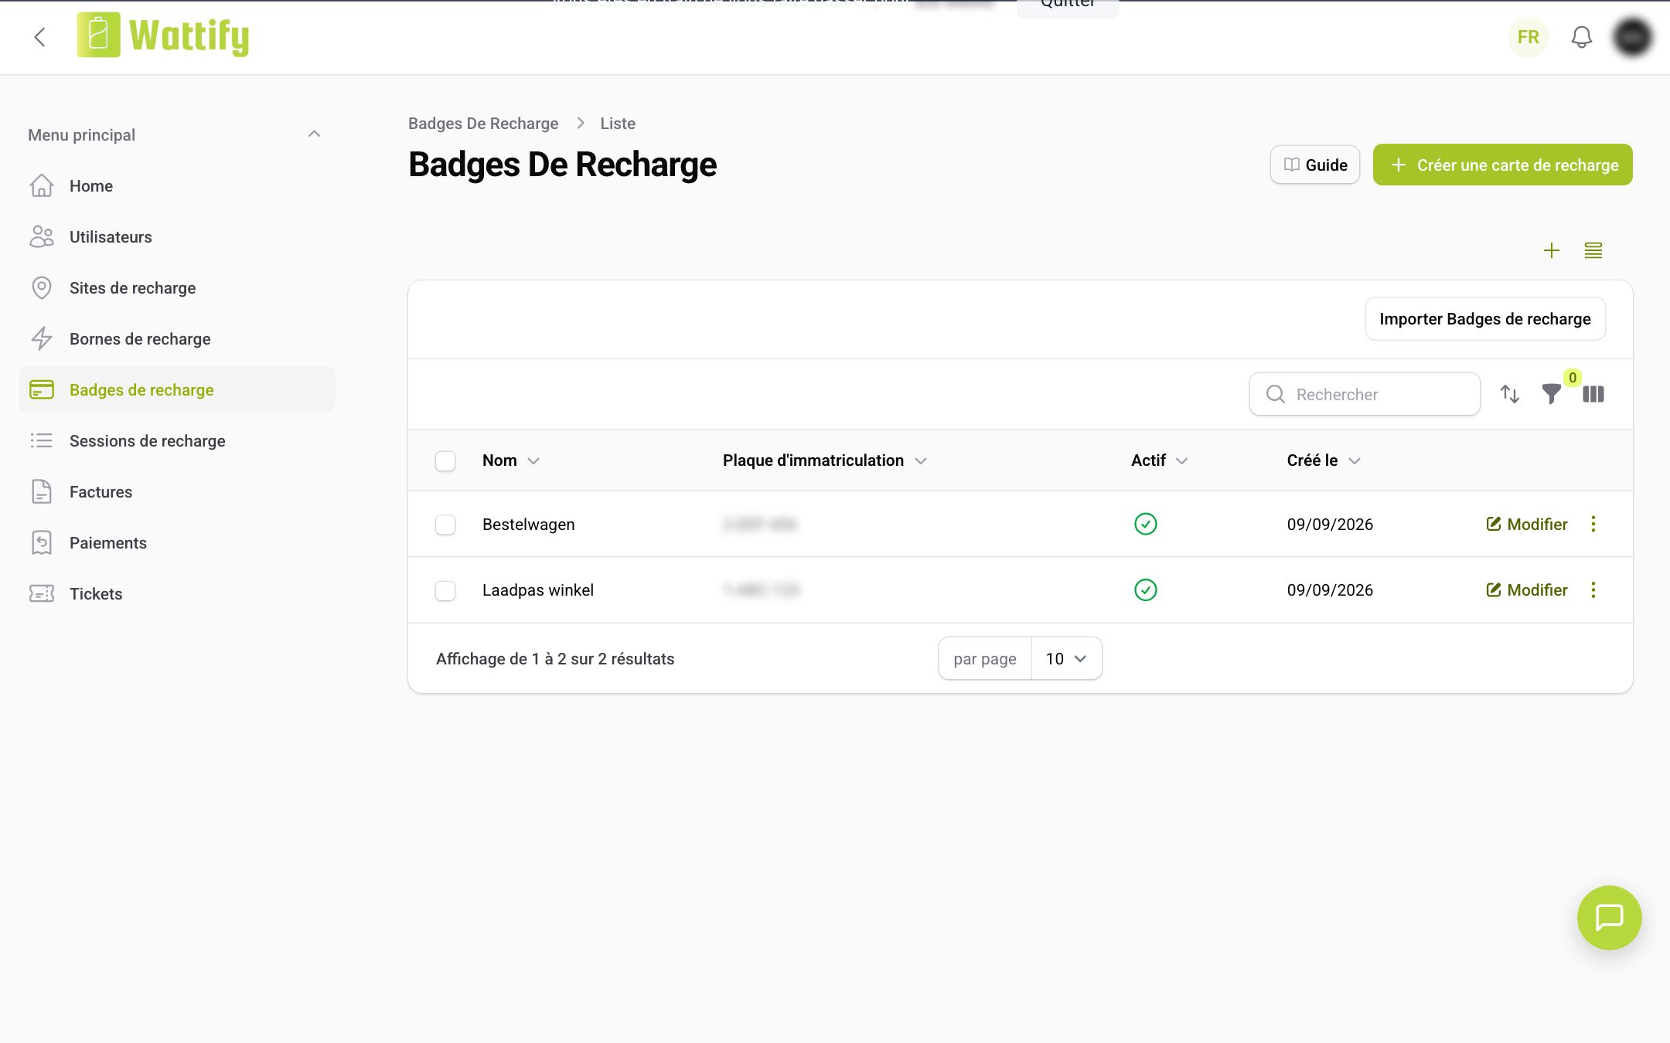This screenshot has width=1670, height=1043.
Task: Click Modifier for Laadpas winkel
Action: 1526,590
